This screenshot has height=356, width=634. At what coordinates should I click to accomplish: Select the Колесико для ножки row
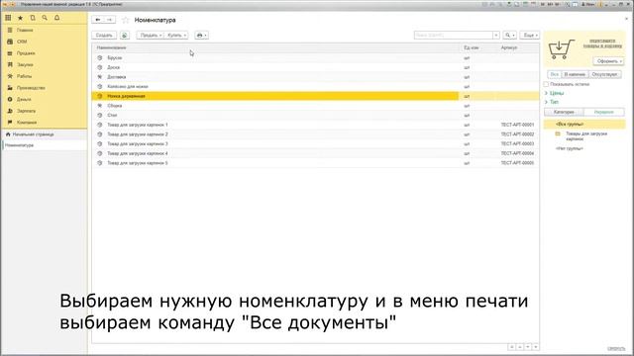point(315,87)
